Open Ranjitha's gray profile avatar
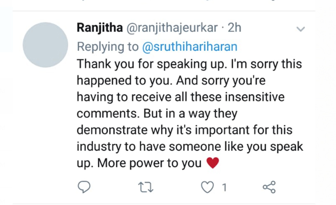Screen dimensions: 336x205 pyautogui.click(x=45, y=45)
